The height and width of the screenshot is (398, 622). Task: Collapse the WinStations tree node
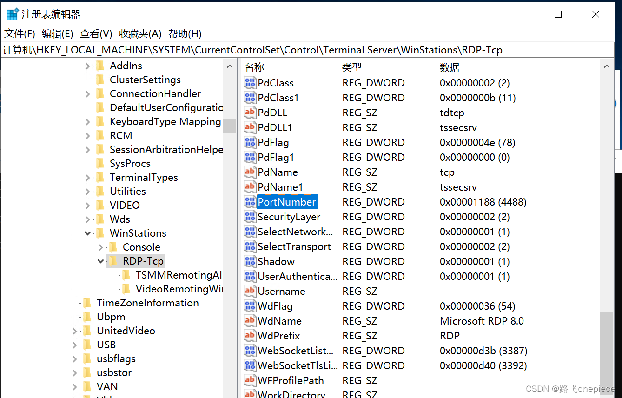[88, 233]
